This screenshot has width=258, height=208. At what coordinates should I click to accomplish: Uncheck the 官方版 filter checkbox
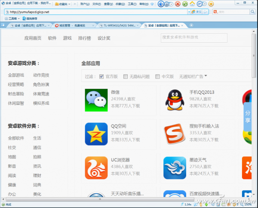(101, 77)
